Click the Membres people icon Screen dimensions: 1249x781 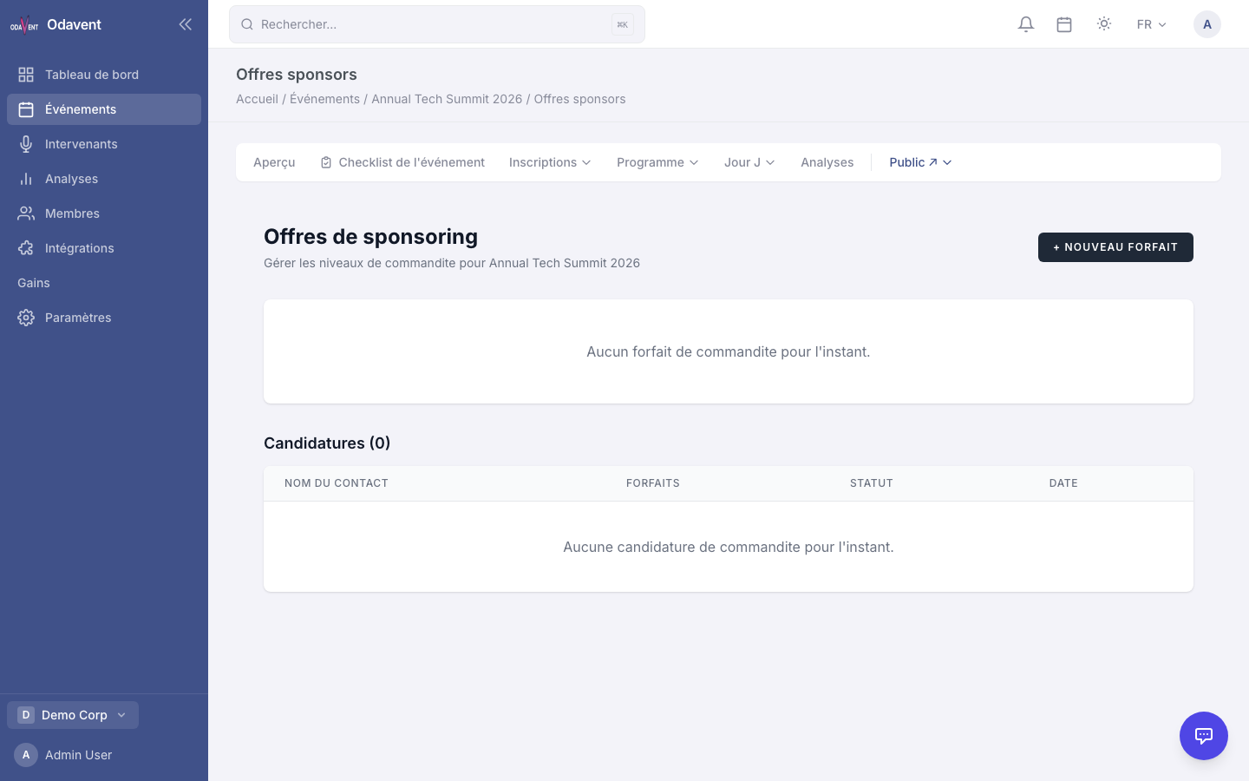coord(26,213)
